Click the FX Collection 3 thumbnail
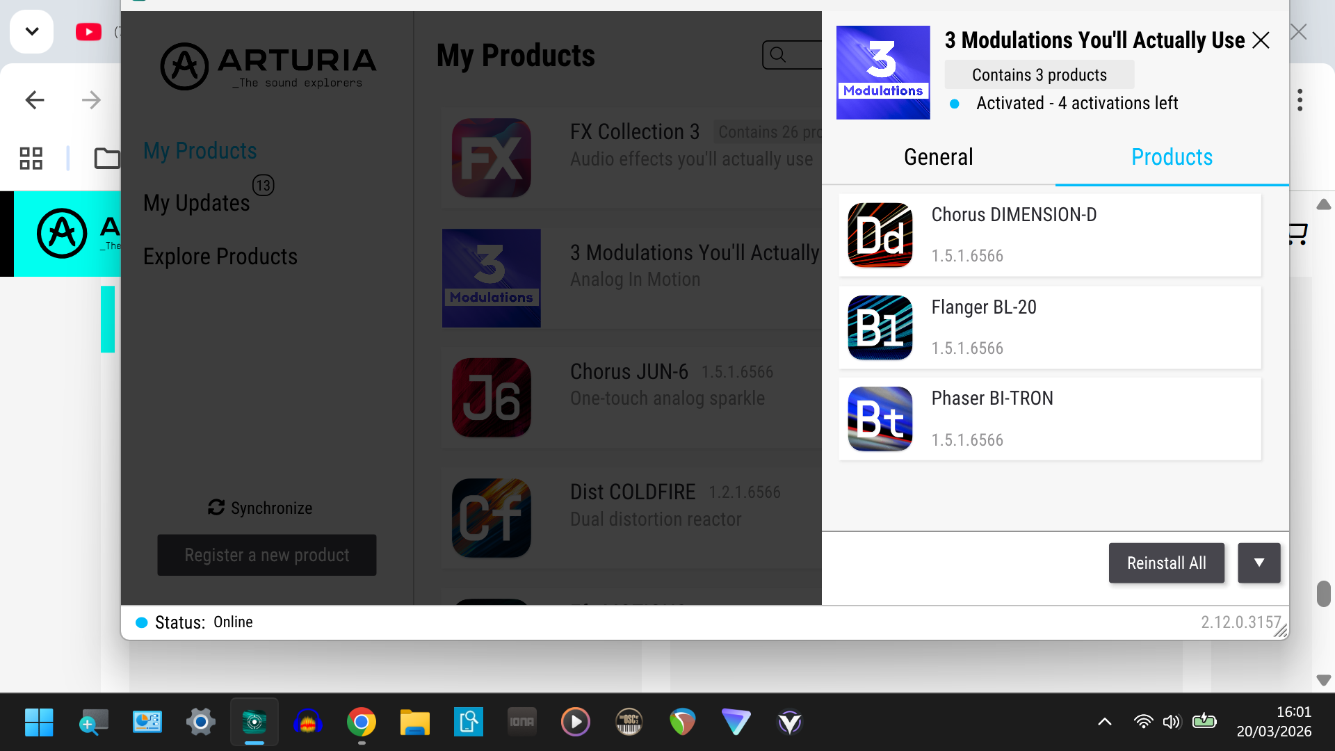1335x751 pixels. click(491, 157)
